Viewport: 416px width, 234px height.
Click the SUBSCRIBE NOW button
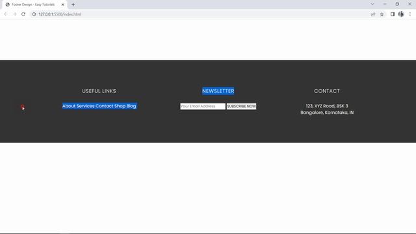pos(241,106)
